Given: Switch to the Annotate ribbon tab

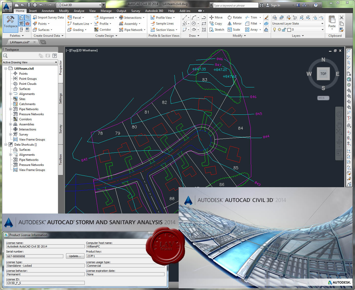Looking at the screenshot, I should (x=48, y=11).
